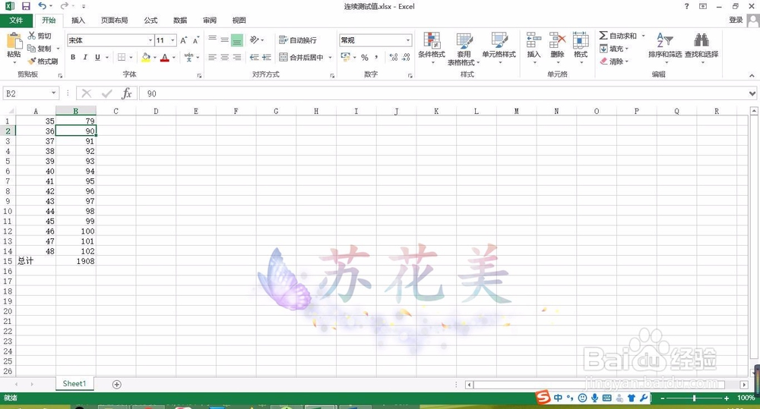This screenshot has height=409, width=760.
Task: Toggle Wrap Text (自动换行)
Action: coord(298,40)
